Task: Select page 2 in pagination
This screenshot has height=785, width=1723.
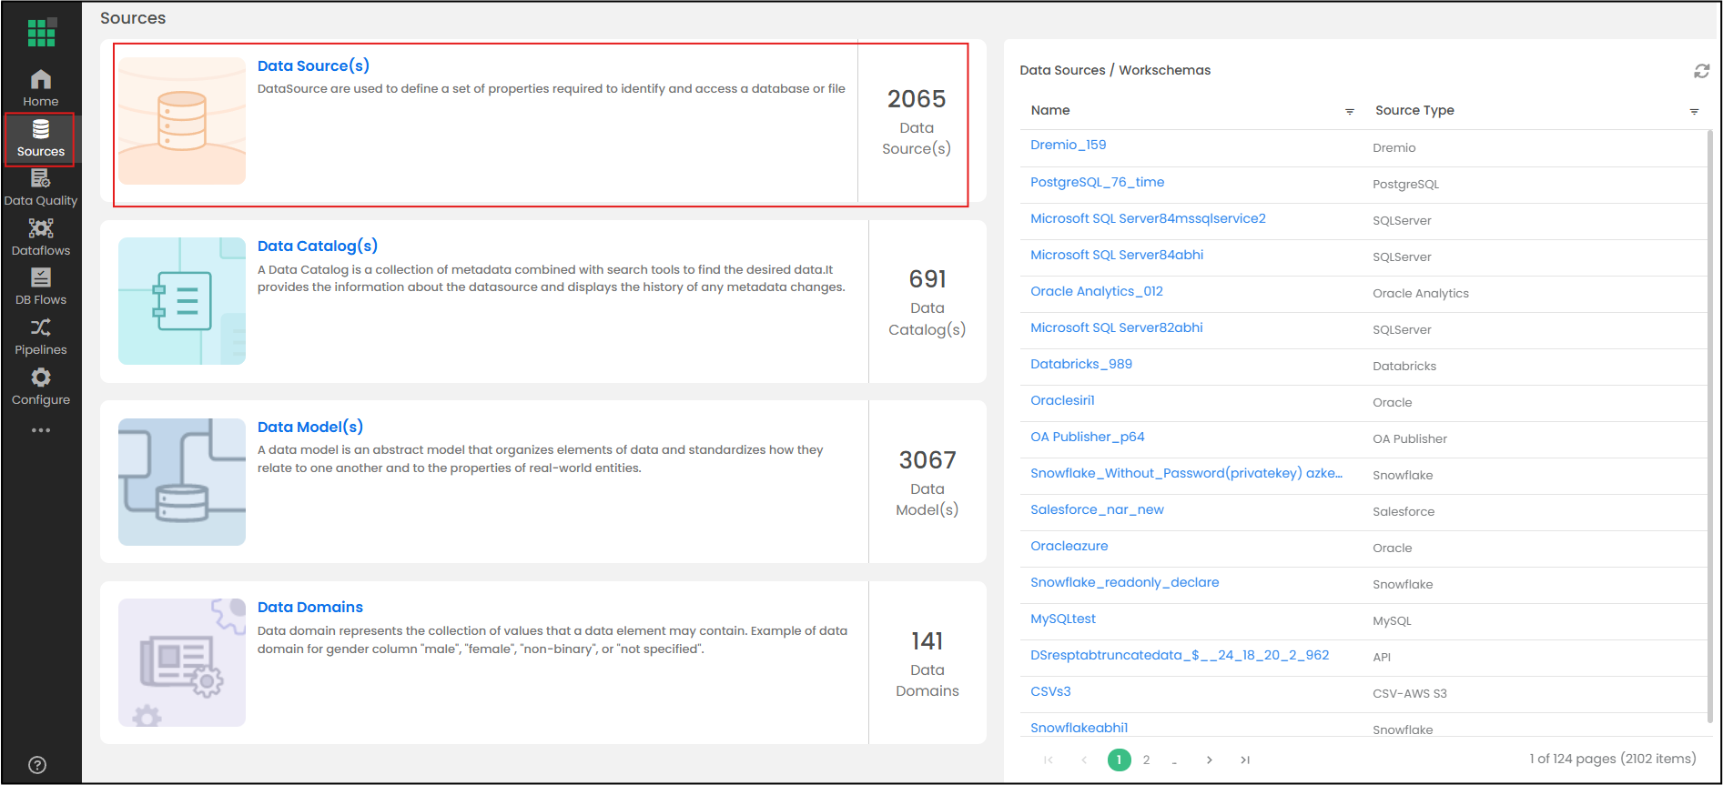Action: click(1146, 760)
